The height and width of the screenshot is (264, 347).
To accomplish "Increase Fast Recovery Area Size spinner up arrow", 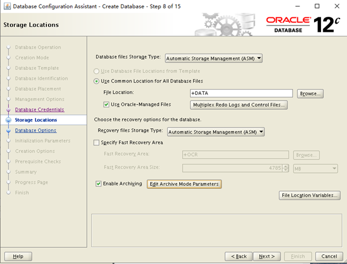I will [286, 166].
